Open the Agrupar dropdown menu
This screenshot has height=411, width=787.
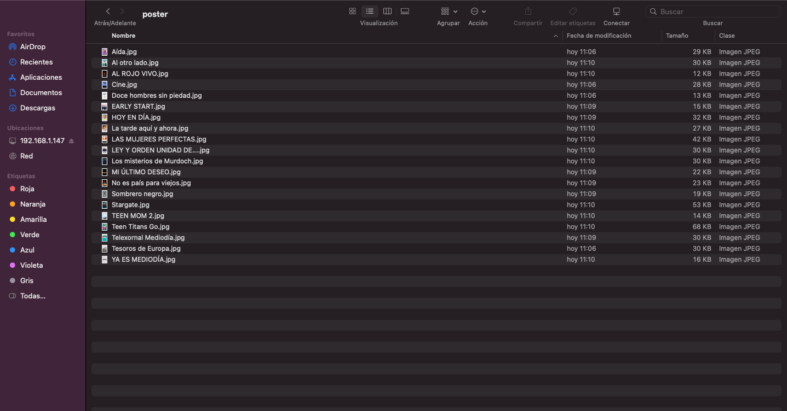449,11
